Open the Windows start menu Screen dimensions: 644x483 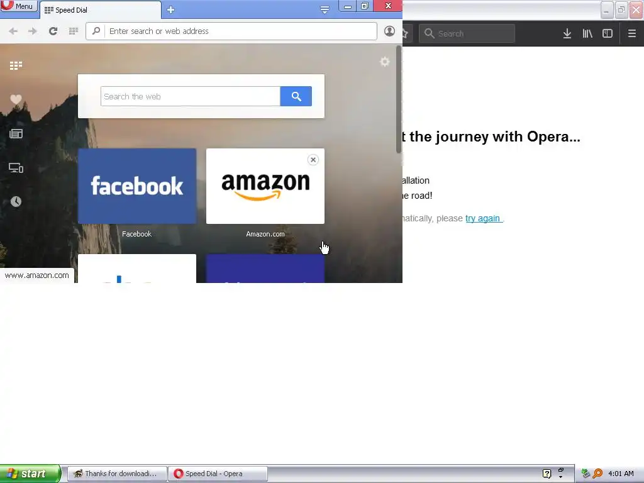pos(30,474)
